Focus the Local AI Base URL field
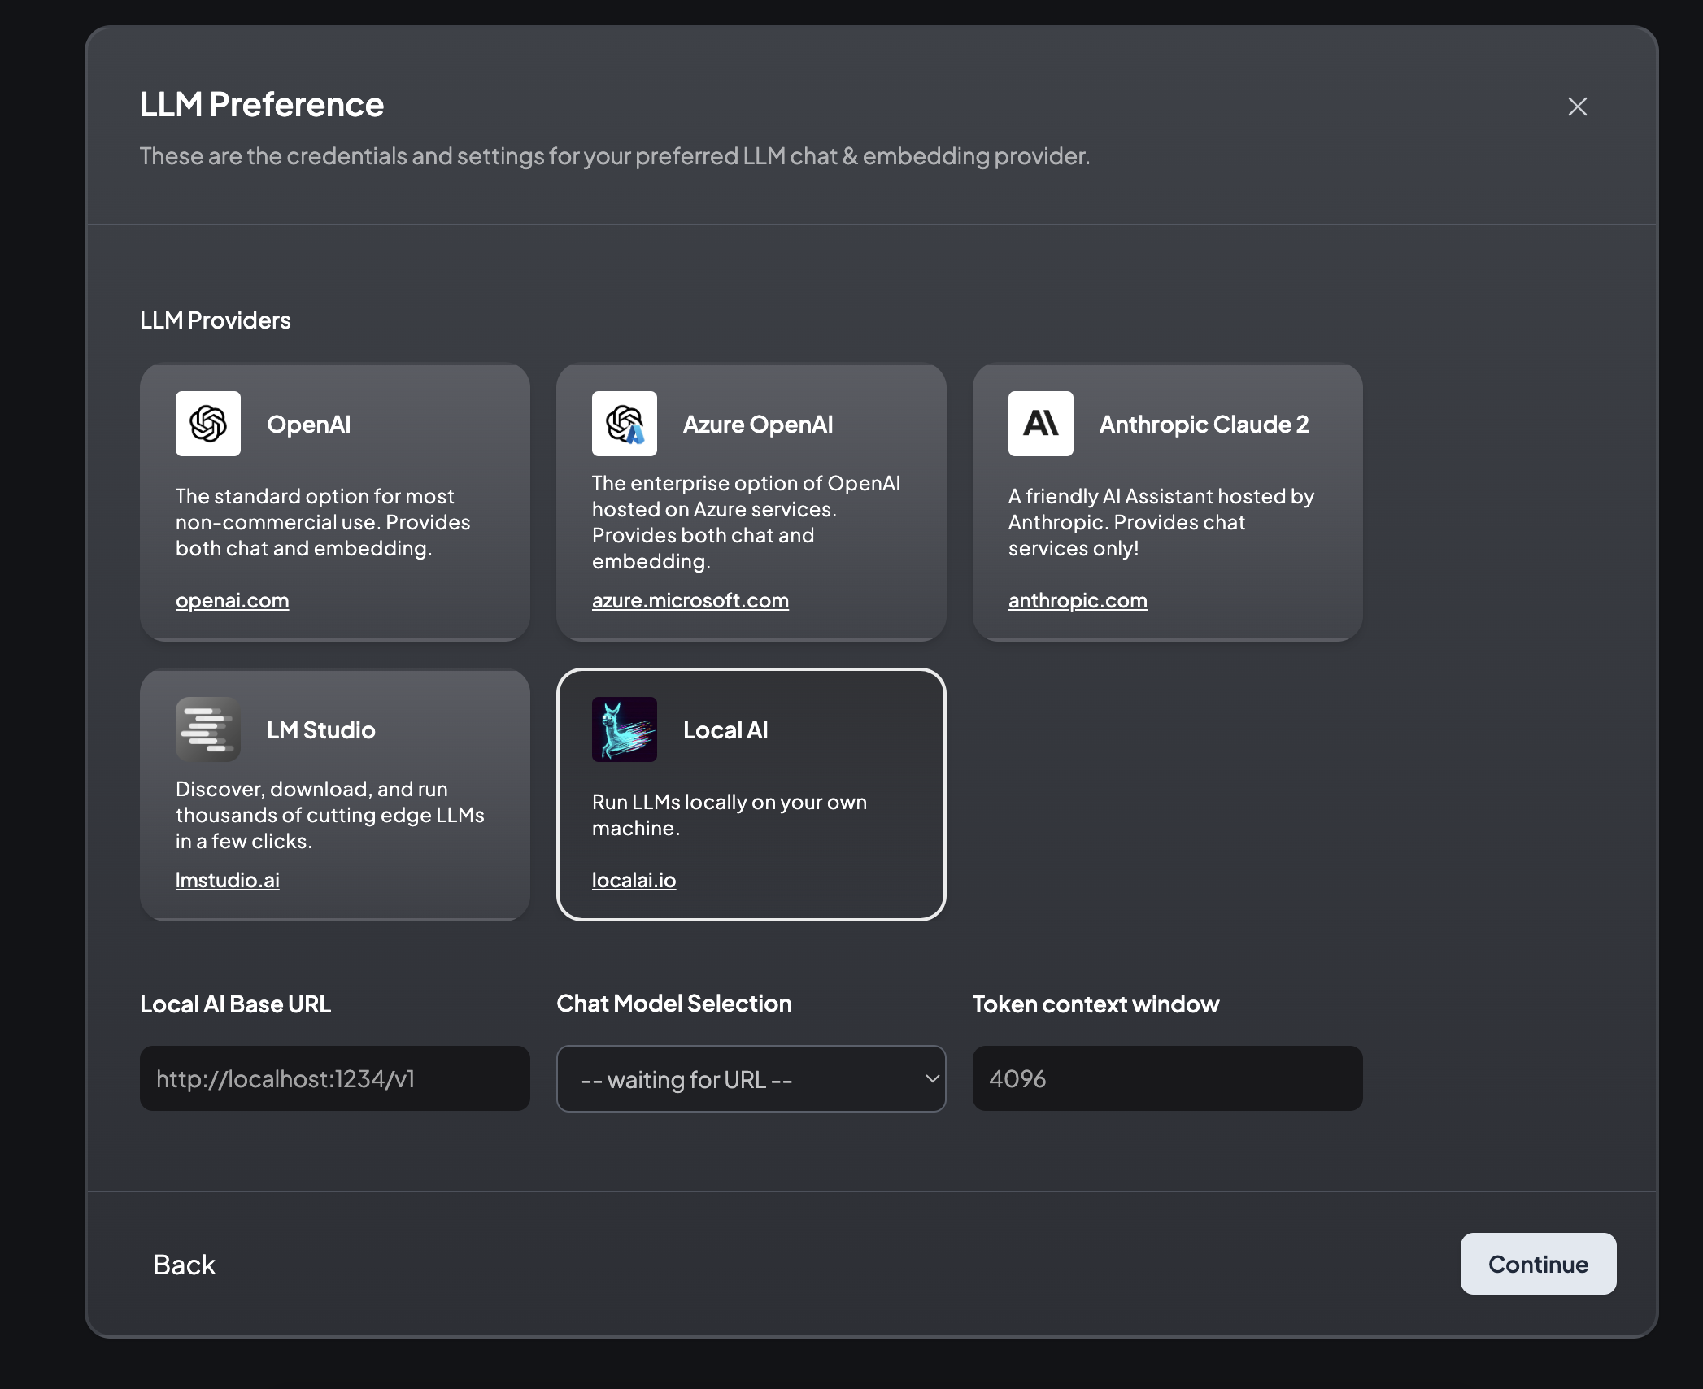The image size is (1703, 1389). click(x=334, y=1078)
